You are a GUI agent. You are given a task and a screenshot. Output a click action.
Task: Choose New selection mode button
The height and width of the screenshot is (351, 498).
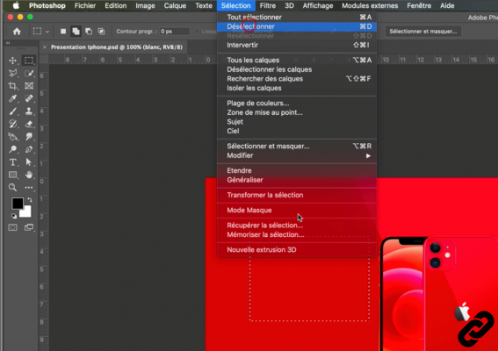click(x=63, y=31)
